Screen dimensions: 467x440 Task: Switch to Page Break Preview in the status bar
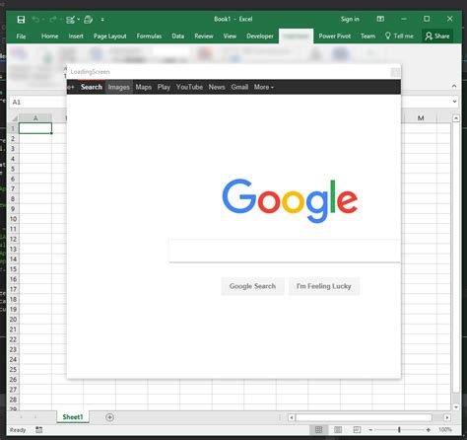(357, 430)
